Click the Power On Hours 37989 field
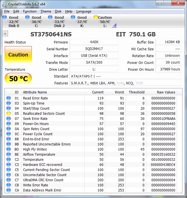The image size is (187, 198). pos(168,69)
